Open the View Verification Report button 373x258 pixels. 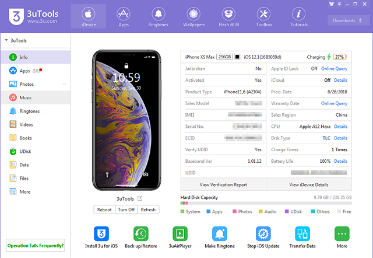(223, 184)
